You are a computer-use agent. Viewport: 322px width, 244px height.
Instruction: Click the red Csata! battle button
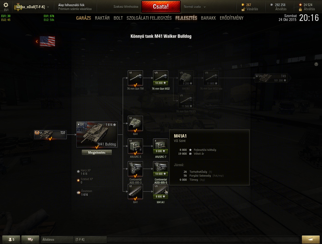click(x=161, y=7)
